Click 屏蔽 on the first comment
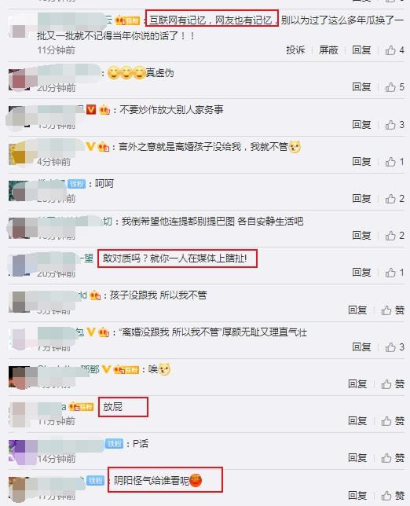 [328, 50]
